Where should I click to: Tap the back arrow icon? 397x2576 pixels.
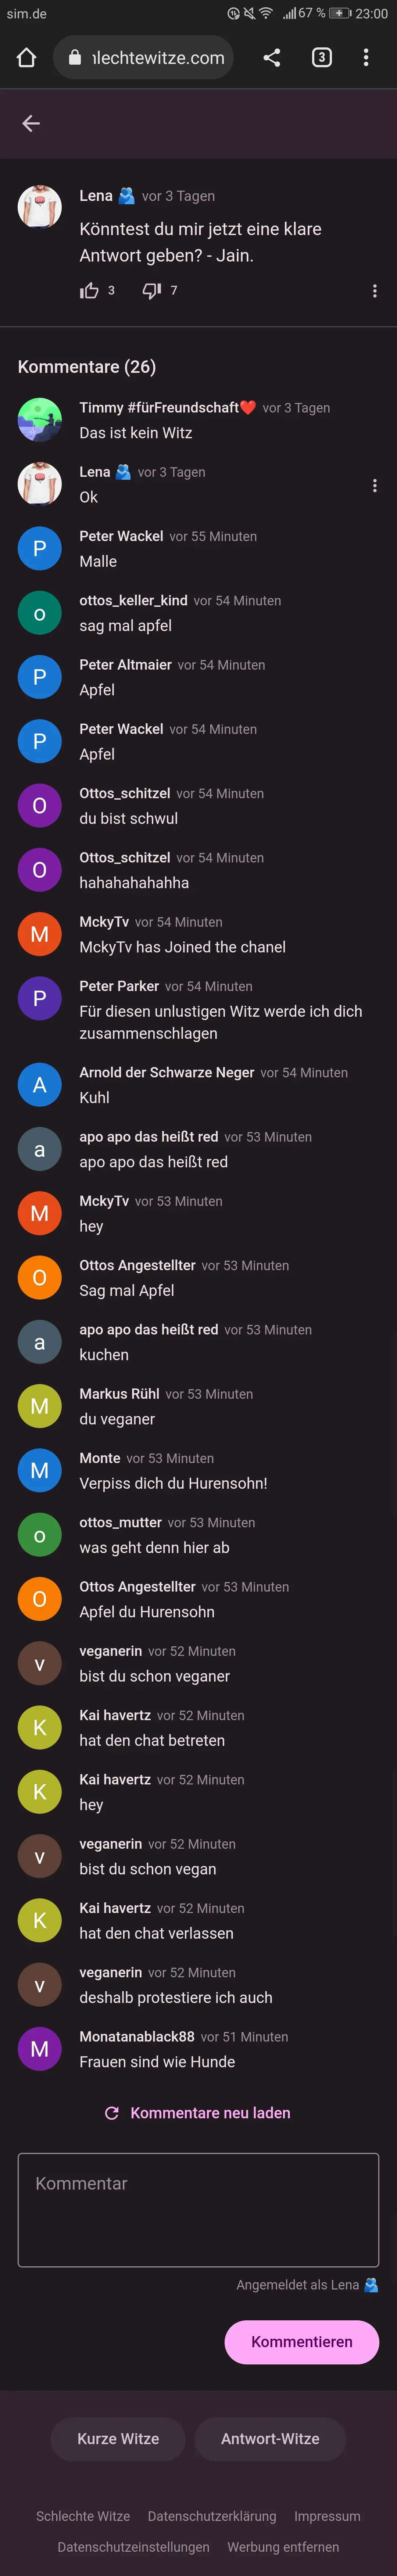coord(31,123)
